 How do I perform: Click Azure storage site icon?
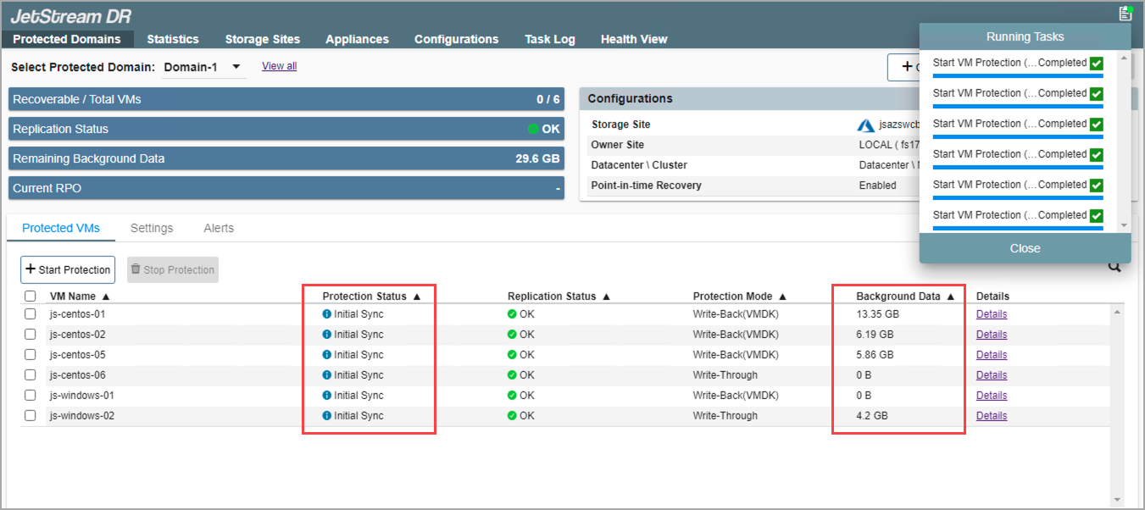pos(865,125)
